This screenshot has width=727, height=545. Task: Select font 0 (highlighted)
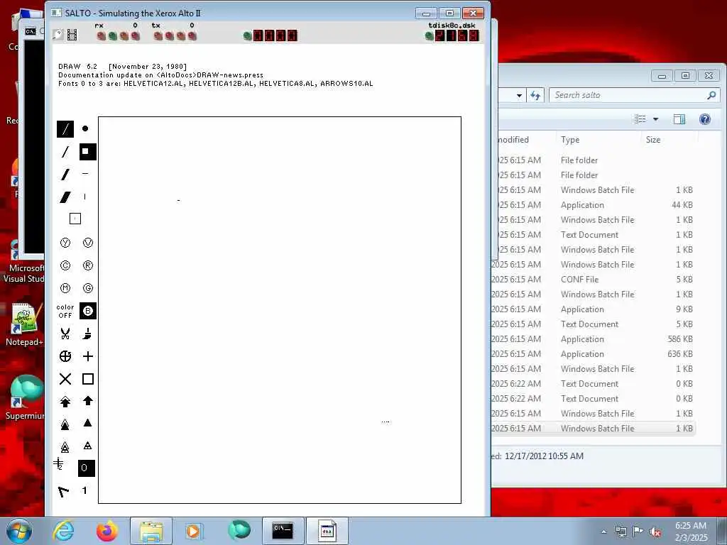[86, 468]
